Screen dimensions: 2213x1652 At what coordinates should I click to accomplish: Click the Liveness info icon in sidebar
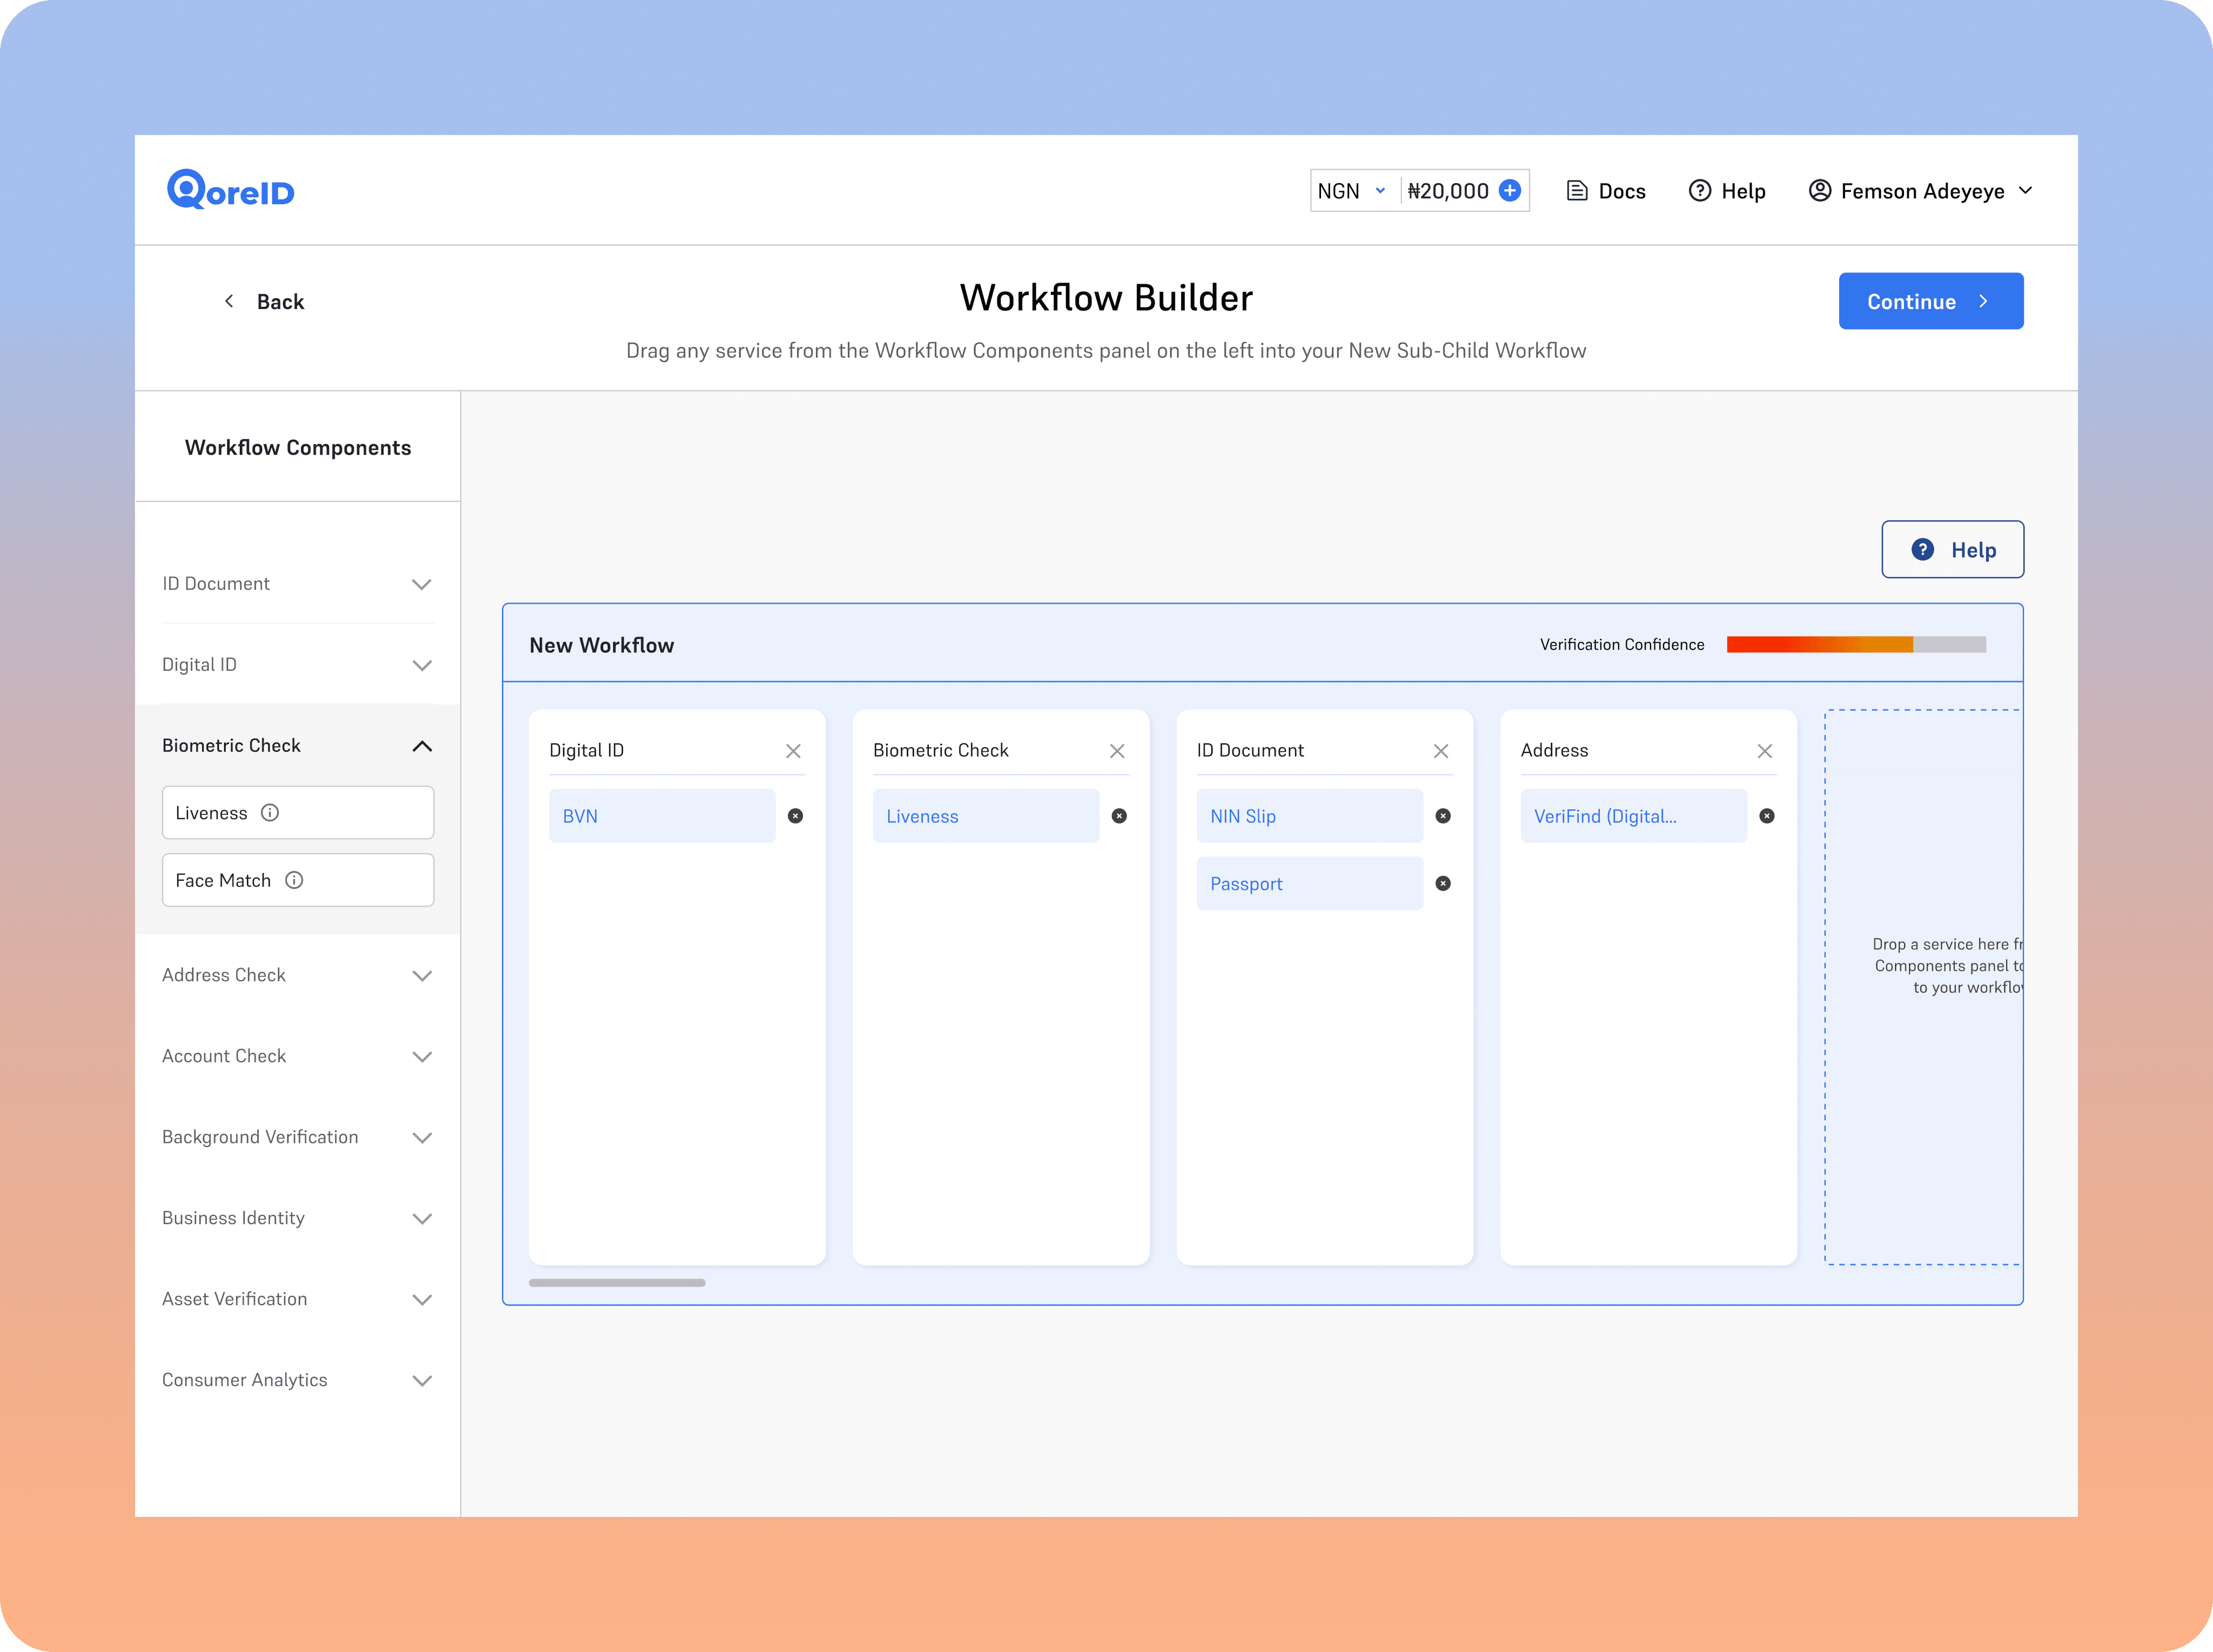(x=270, y=813)
